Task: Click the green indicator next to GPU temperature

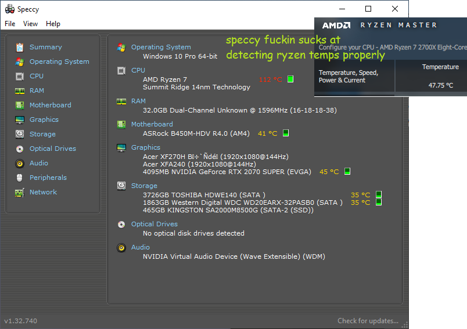Action: tap(347, 171)
